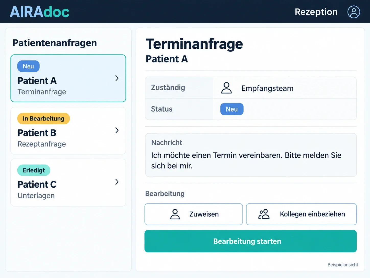Click the Erledigt badge
Screen dimensions: 370x278
pos(34,170)
